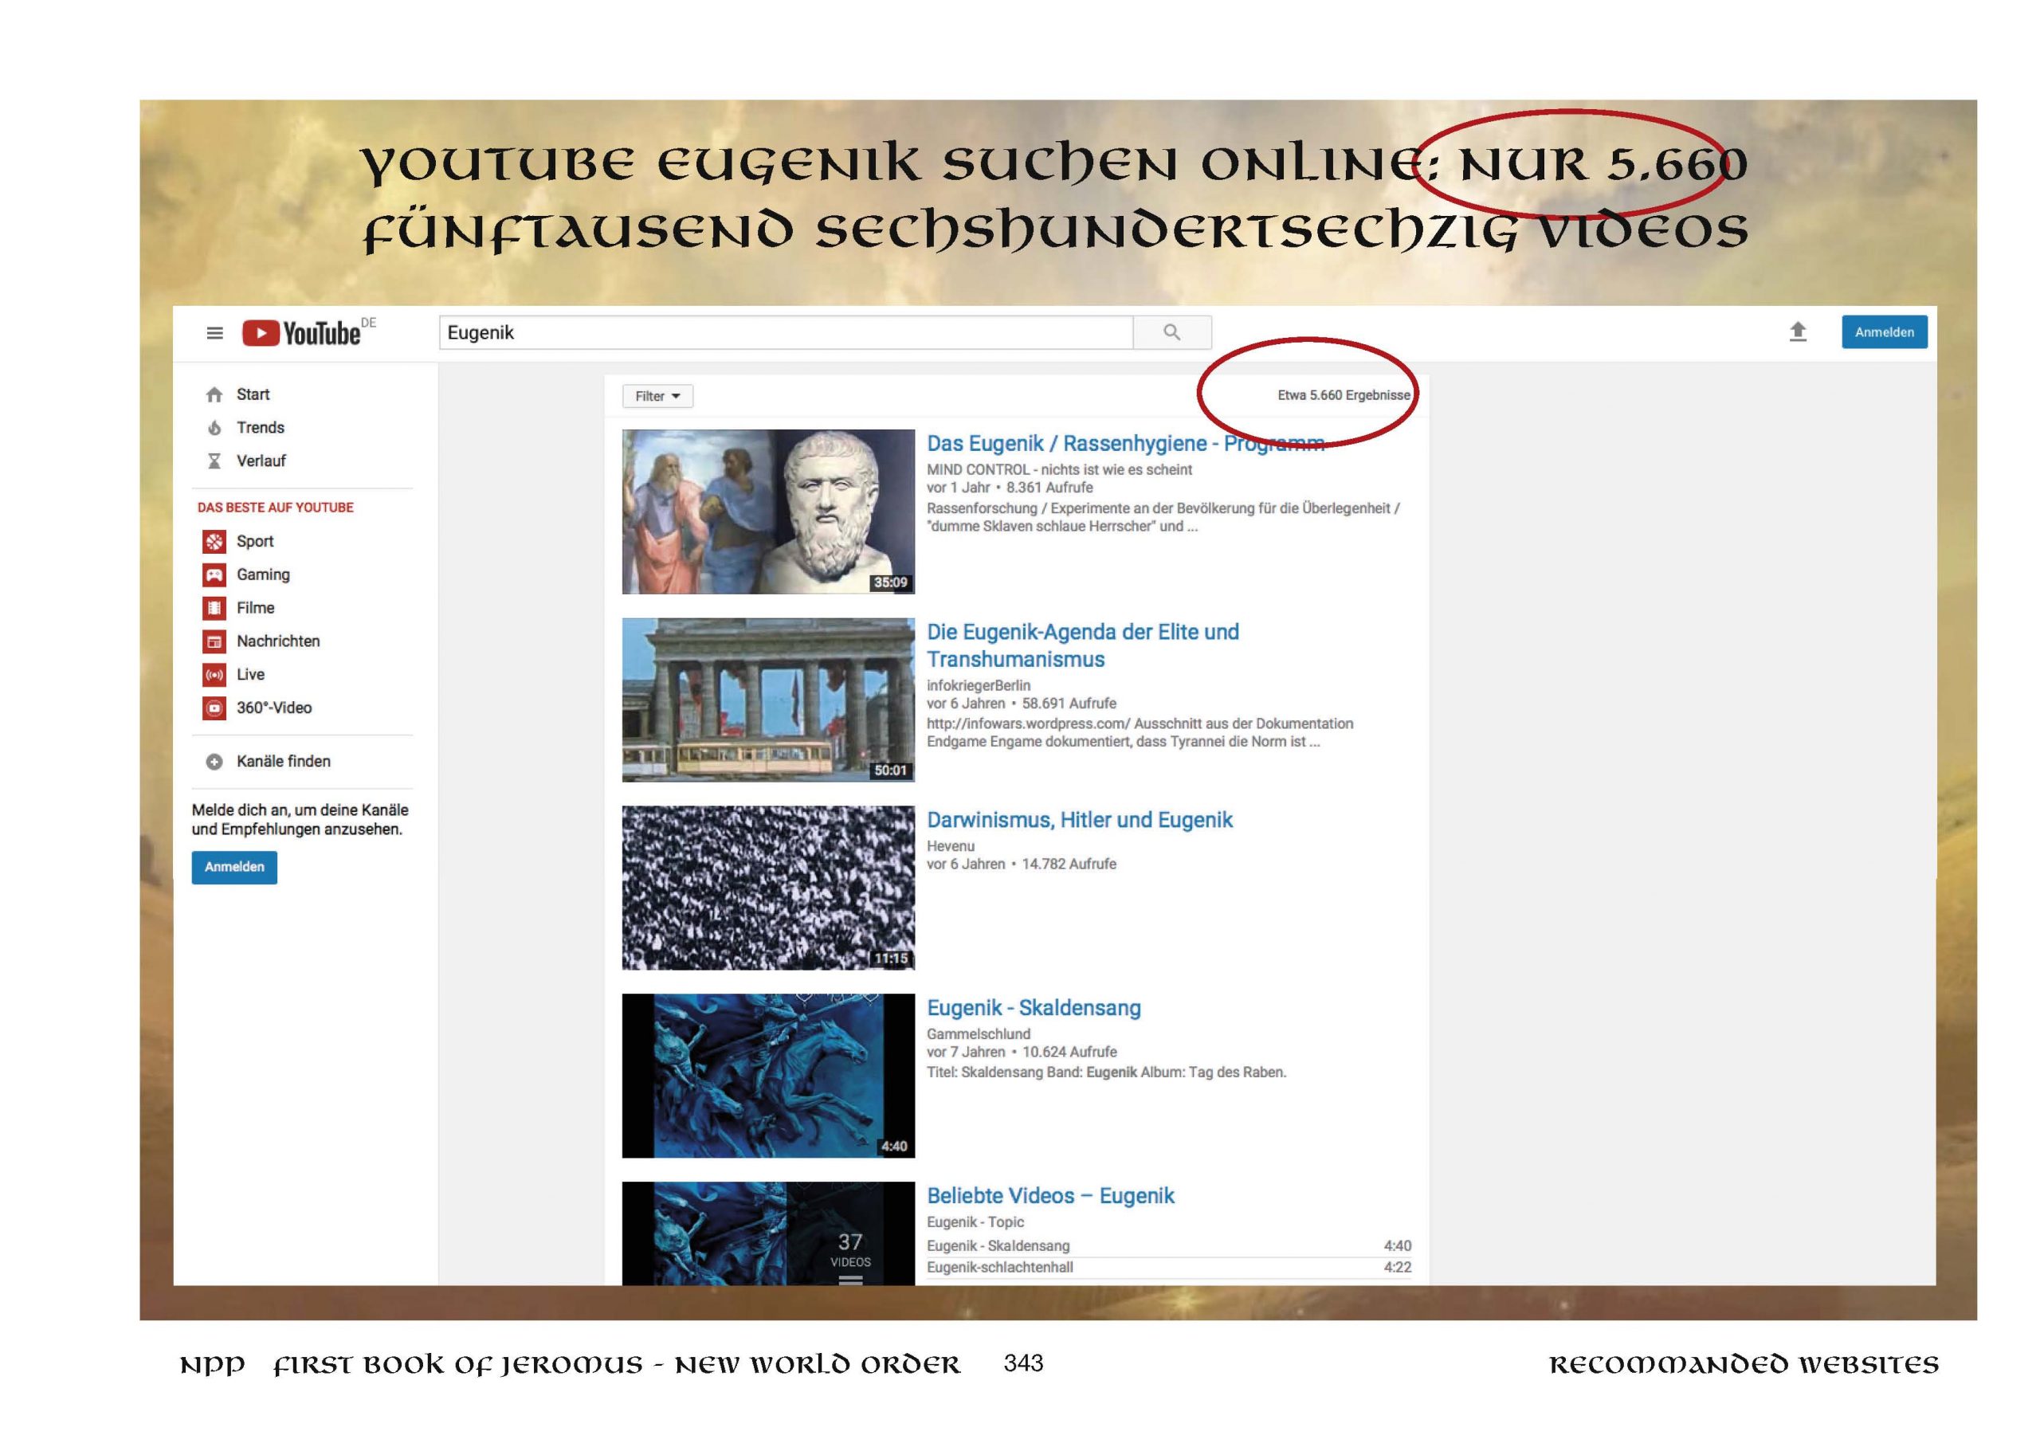2040x1447 pixels.
Task: Select Filme in the sidebar
Action: 255,609
